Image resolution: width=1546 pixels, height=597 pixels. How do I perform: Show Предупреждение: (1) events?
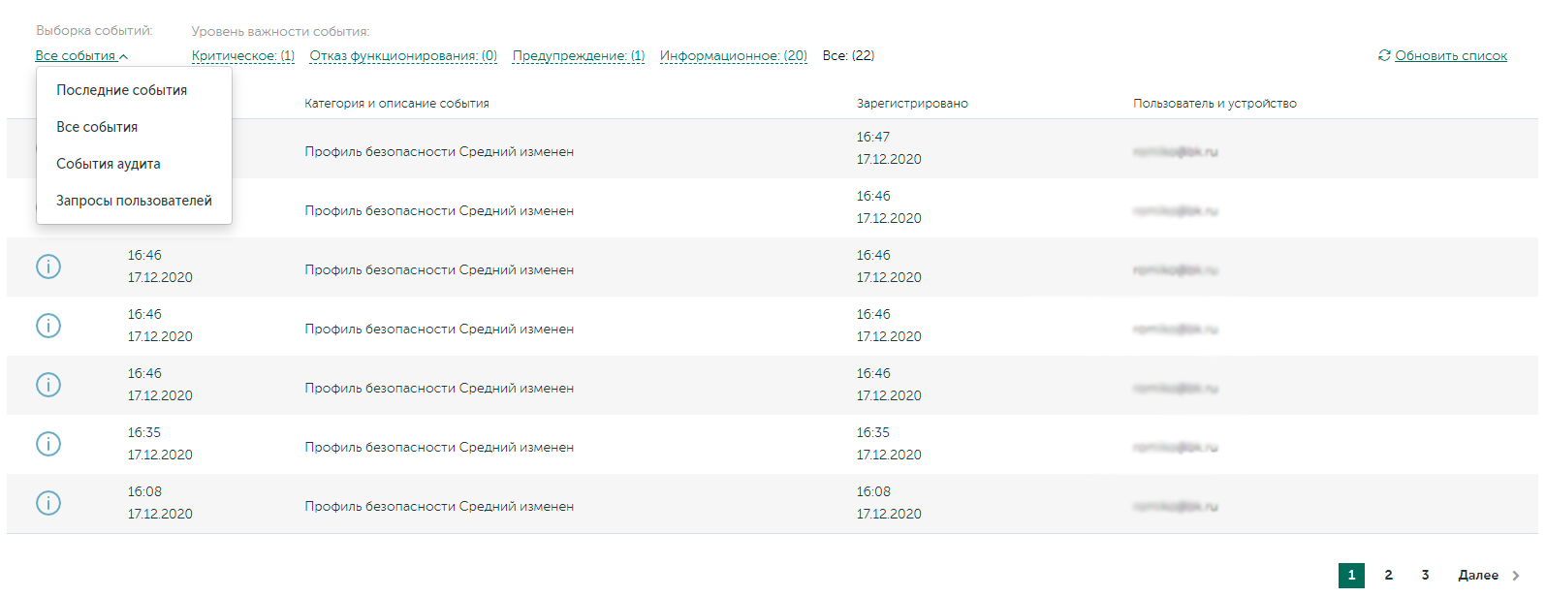(x=579, y=56)
